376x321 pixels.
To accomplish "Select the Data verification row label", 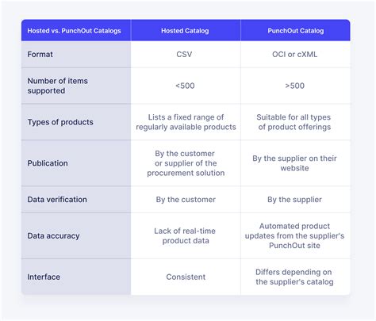I will click(57, 200).
